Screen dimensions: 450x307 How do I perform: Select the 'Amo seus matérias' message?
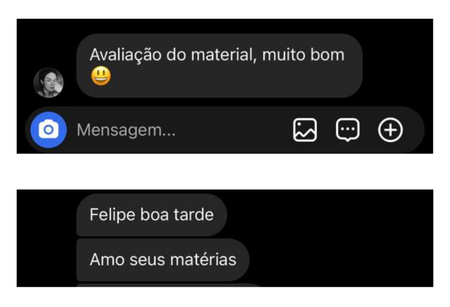[163, 259]
